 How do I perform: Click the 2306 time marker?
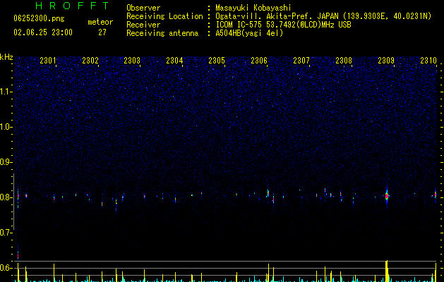click(259, 61)
